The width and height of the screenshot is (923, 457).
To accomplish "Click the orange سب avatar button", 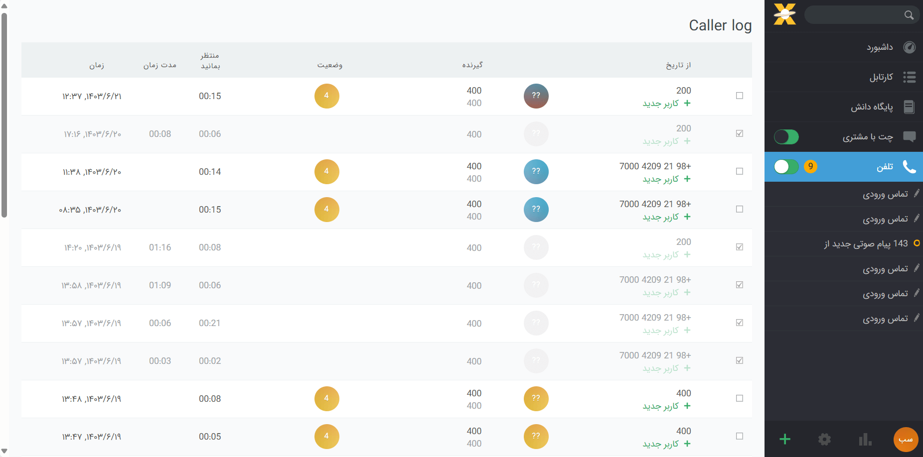I will click(906, 440).
